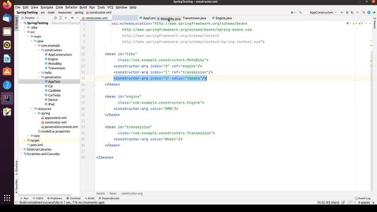
Task: Switch to IntelliJ IDEA in the dock
Action: 7,98
